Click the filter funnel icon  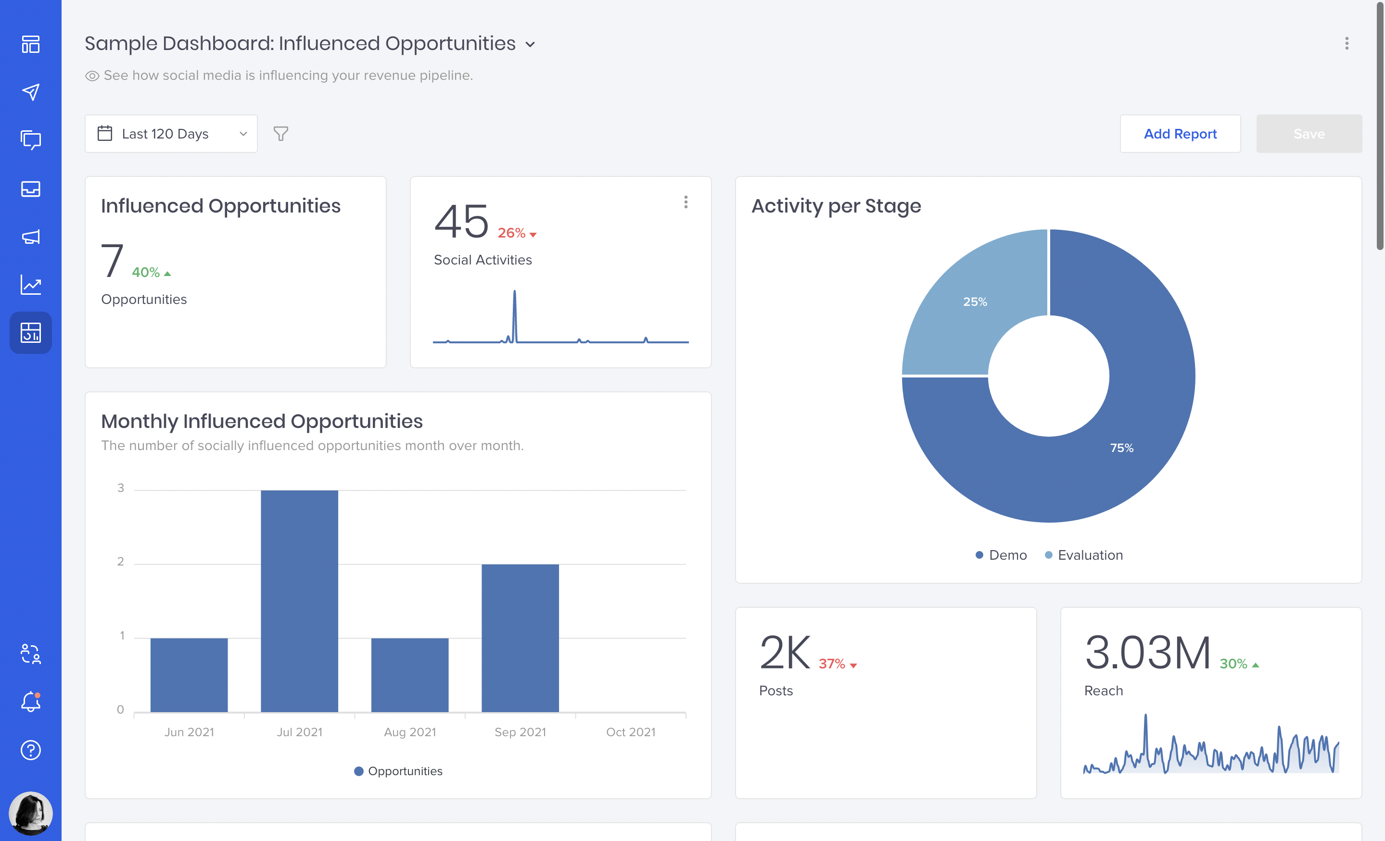280,134
